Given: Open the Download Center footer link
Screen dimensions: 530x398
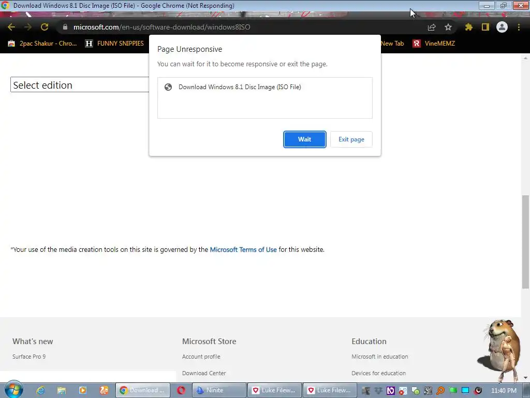Looking at the screenshot, I should (204, 373).
